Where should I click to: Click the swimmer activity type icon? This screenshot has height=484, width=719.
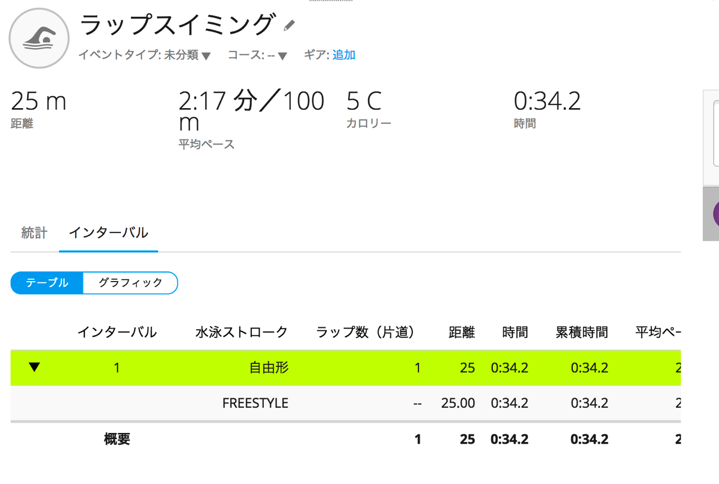tap(39, 38)
